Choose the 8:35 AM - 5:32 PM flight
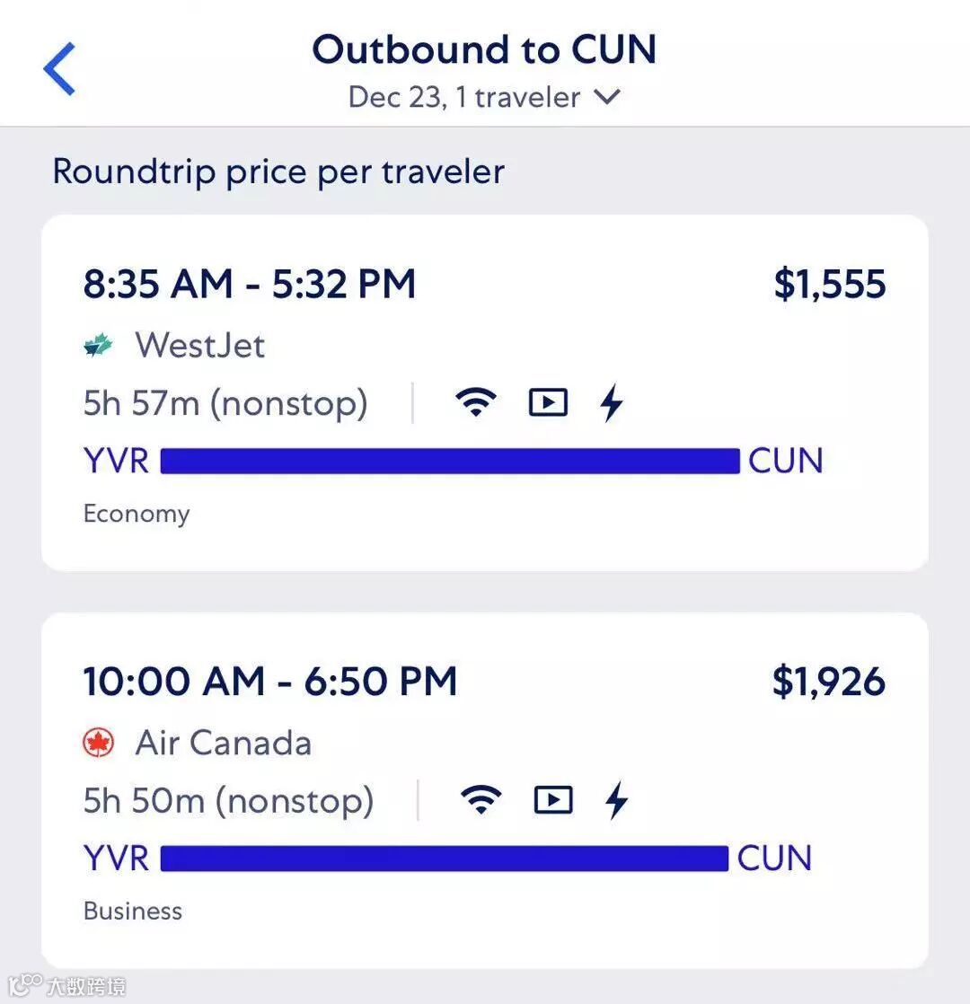 pos(250,285)
